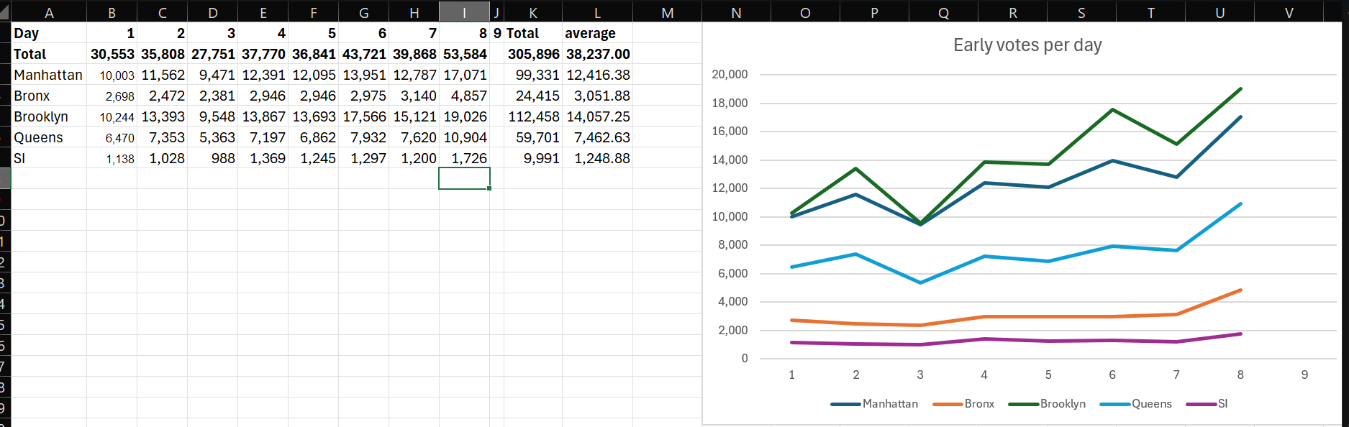Click Queens day 1 value 6,470
Image resolution: width=1349 pixels, height=427 pixels.
pyautogui.click(x=112, y=137)
